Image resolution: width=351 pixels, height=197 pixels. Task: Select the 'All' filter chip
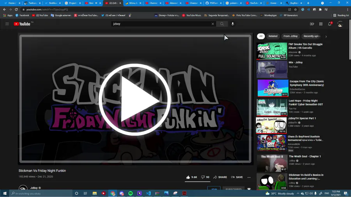coord(261,36)
